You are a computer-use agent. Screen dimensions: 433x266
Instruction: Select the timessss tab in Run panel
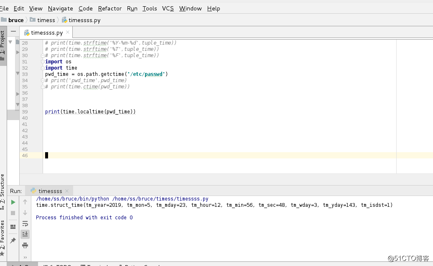[x=50, y=191]
